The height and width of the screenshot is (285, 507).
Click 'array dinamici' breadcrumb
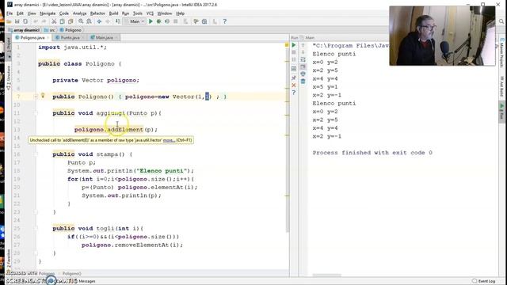pos(24,30)
